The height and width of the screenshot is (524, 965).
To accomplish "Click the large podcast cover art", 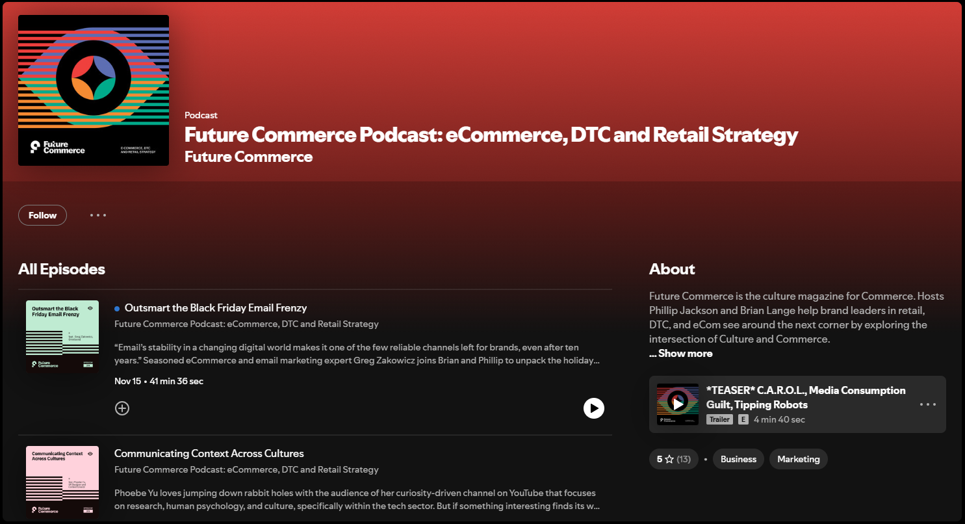I will click(94, 90).
